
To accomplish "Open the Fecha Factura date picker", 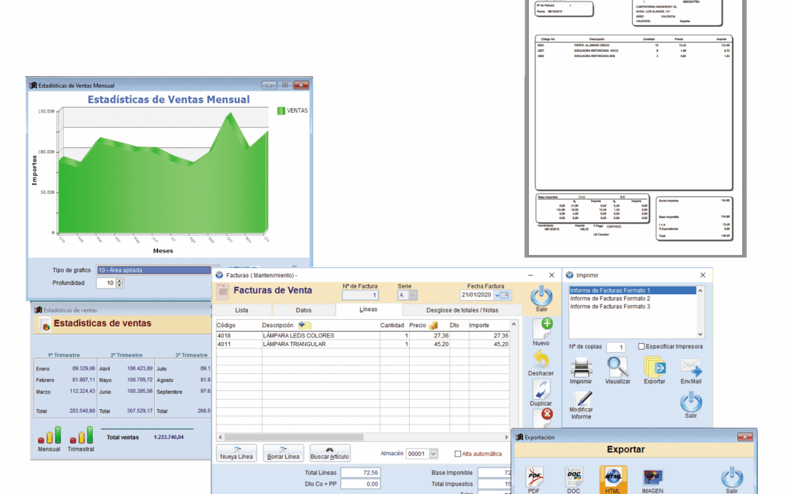I will (501, 296).
